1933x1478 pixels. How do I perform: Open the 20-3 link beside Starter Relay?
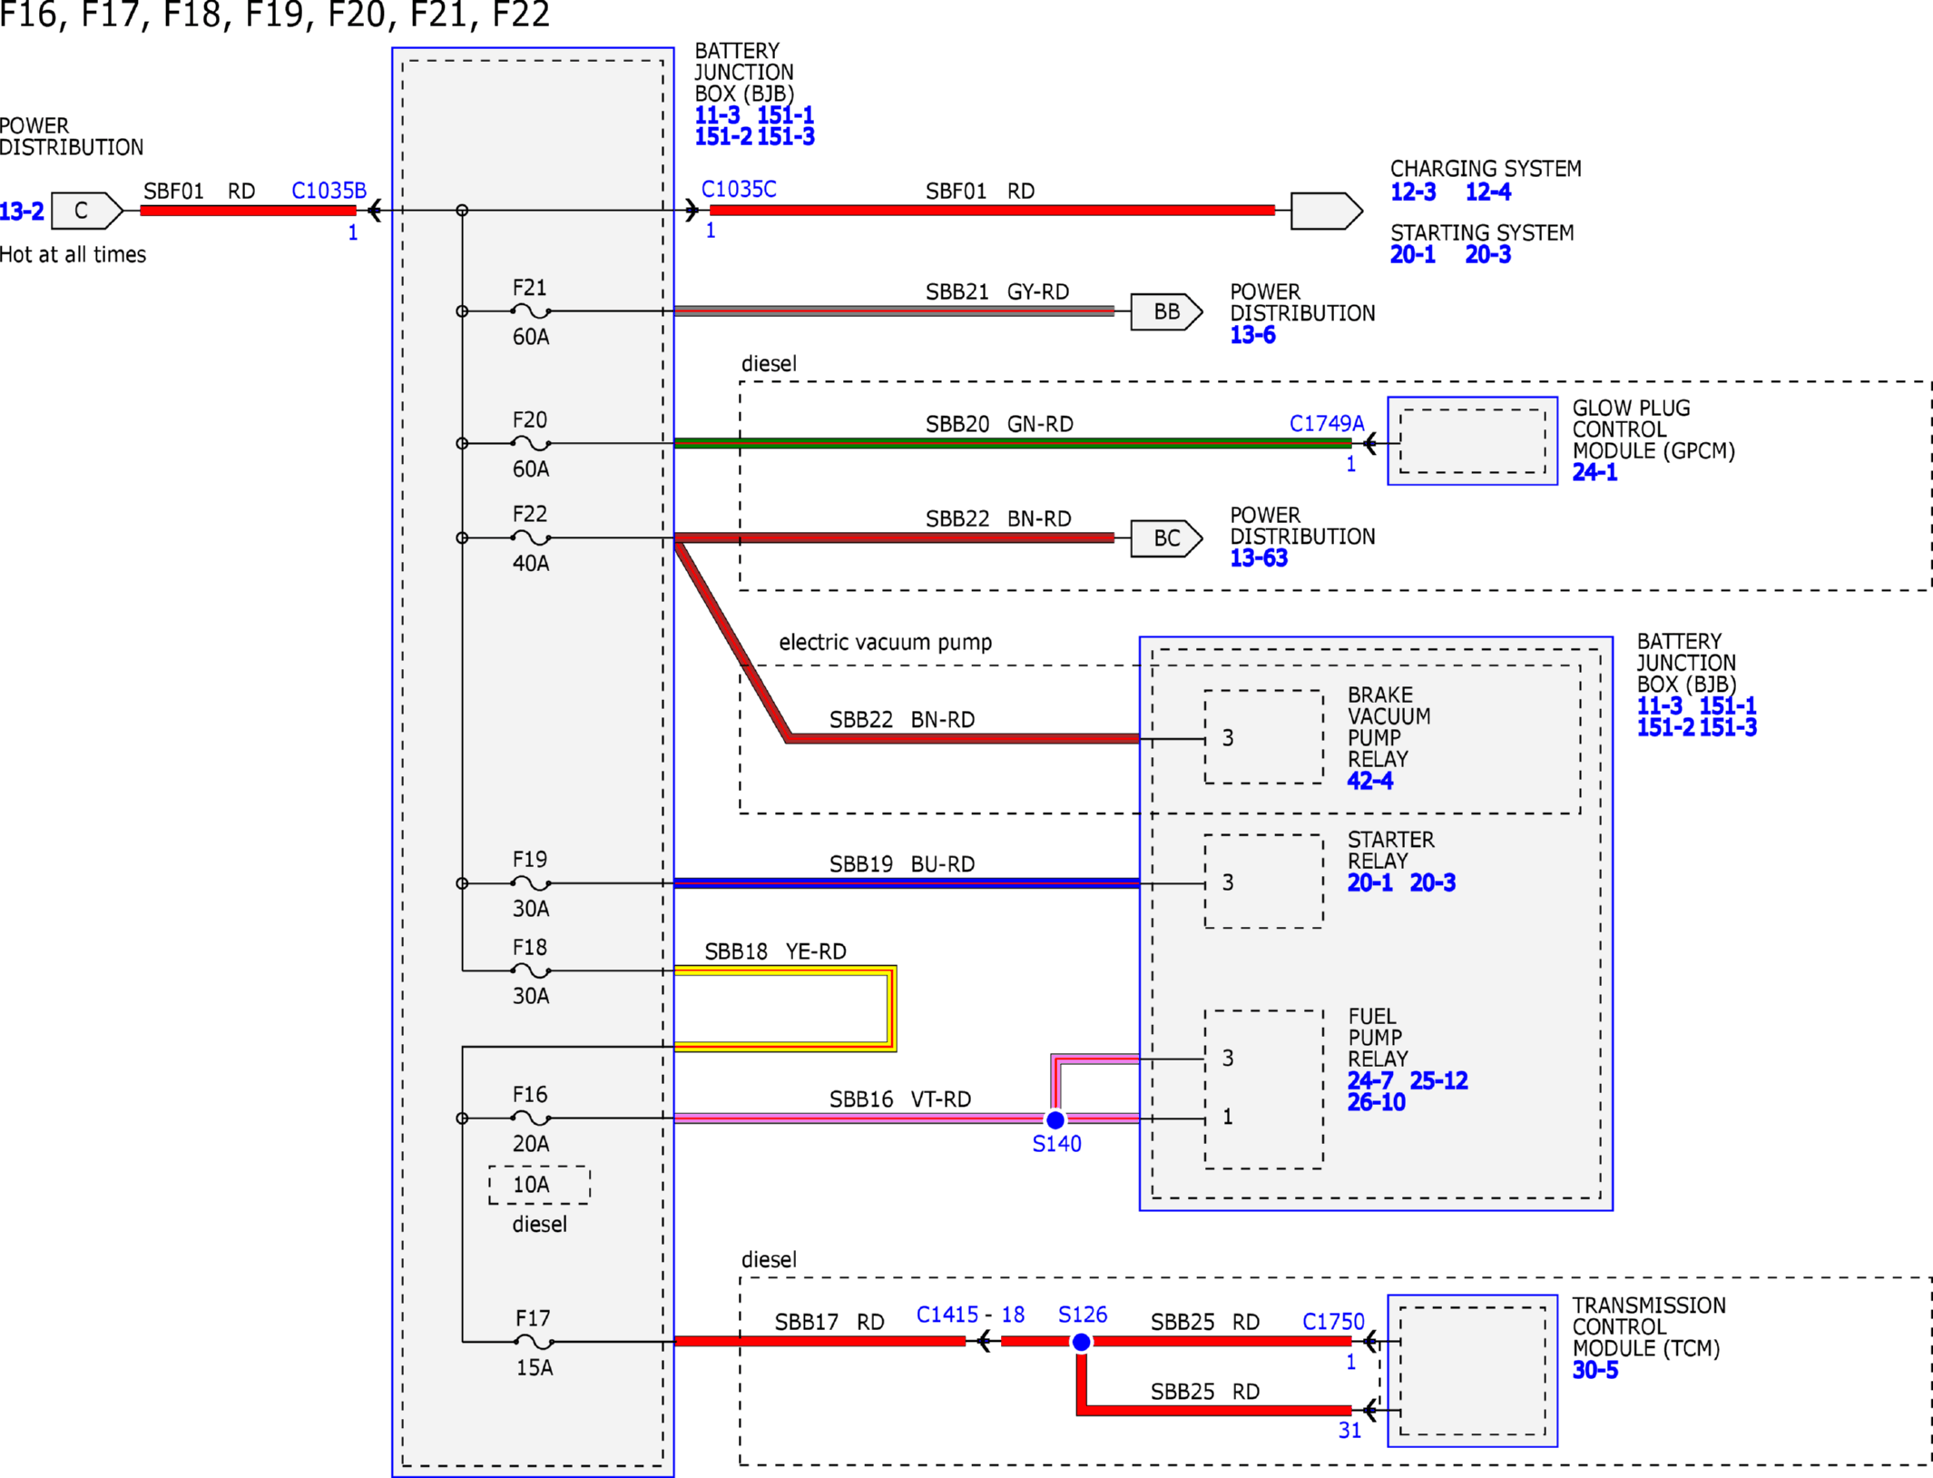[x=1433, y=882]
